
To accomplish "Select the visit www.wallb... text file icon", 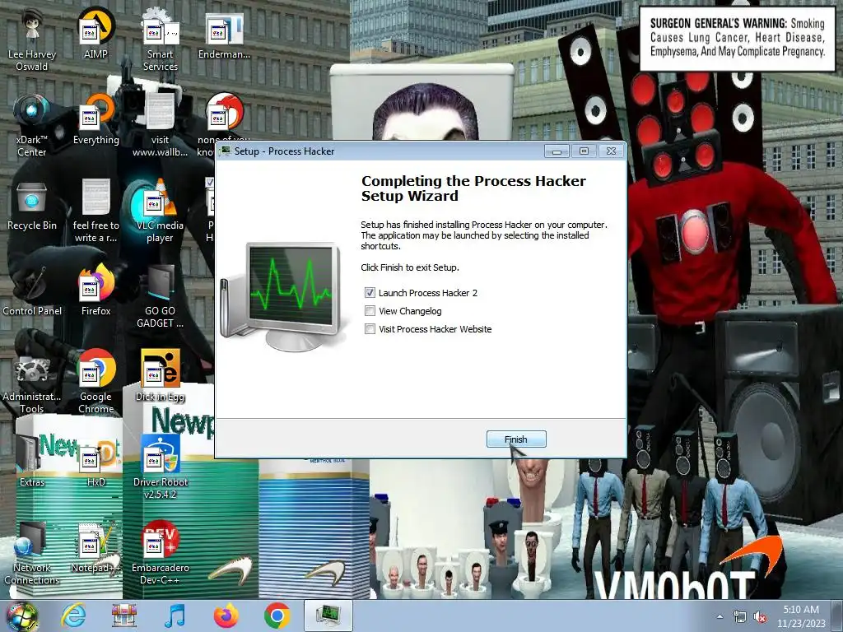I will pos(160,126).
